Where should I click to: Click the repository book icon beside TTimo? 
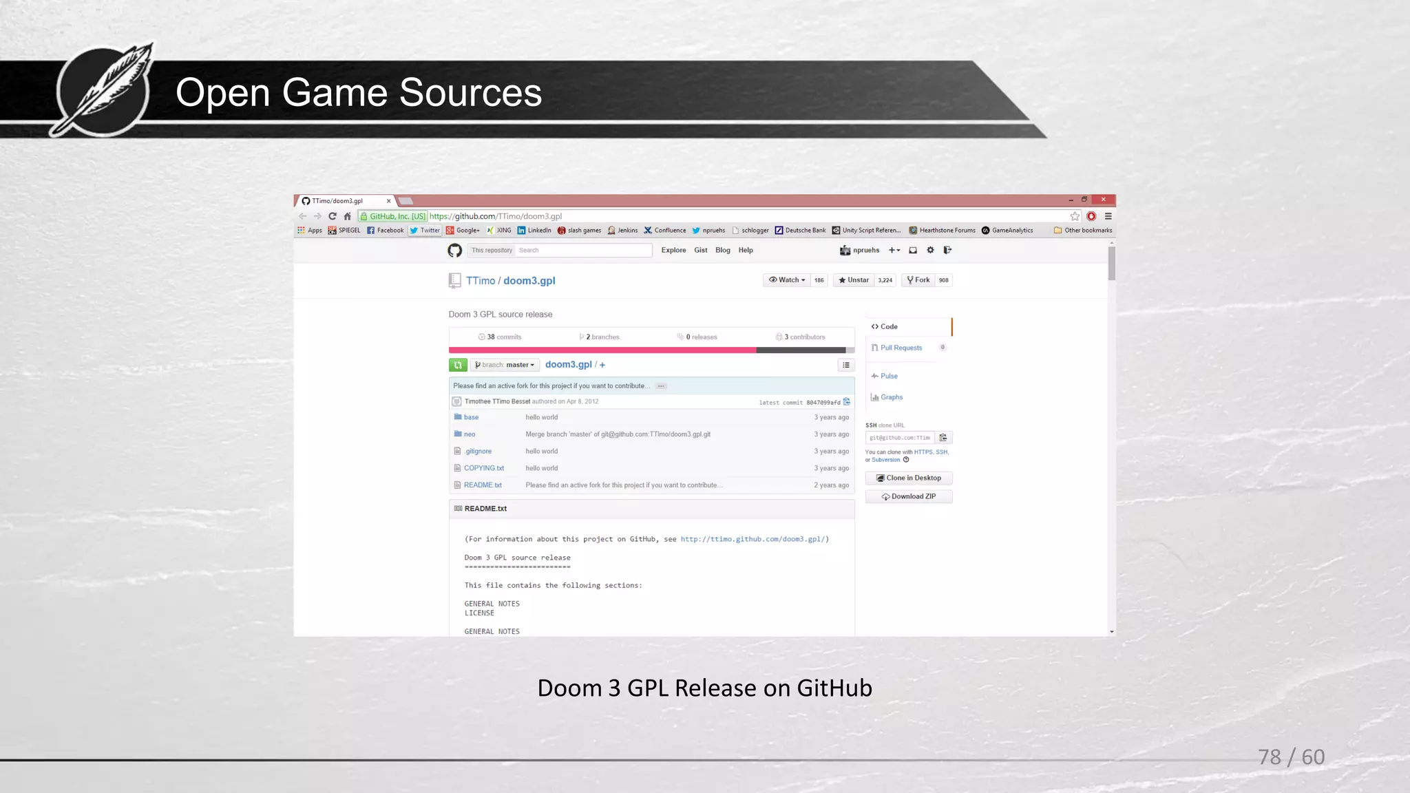click(x=455, y=281)
